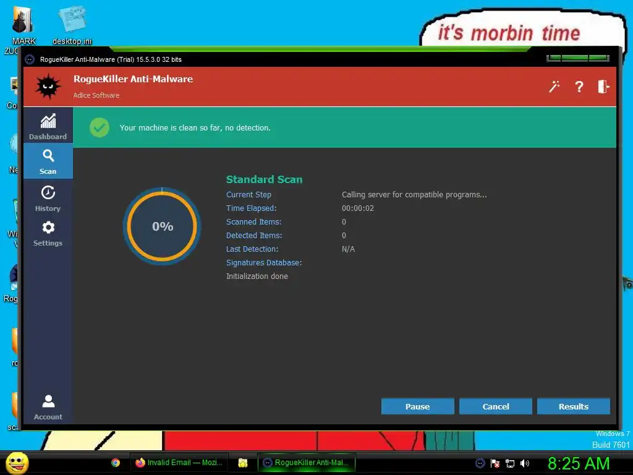633x475 pixels.
Task: Open help via question mark icon
Action: [x=579, y=87]
